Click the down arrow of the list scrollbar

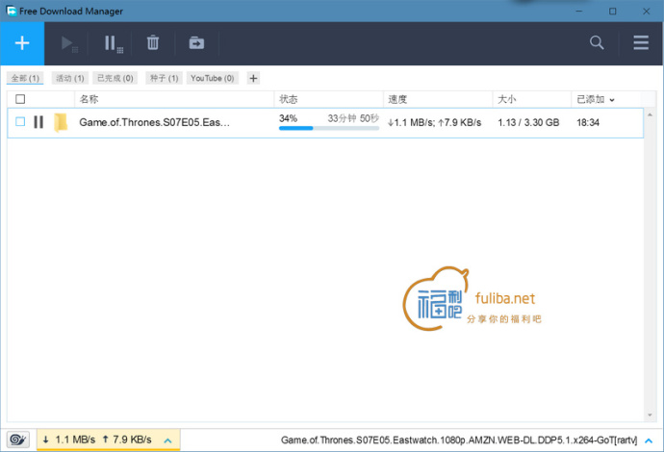coord(650,414)
